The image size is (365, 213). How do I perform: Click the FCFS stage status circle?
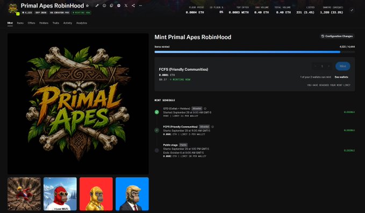[x=156, y=130]
